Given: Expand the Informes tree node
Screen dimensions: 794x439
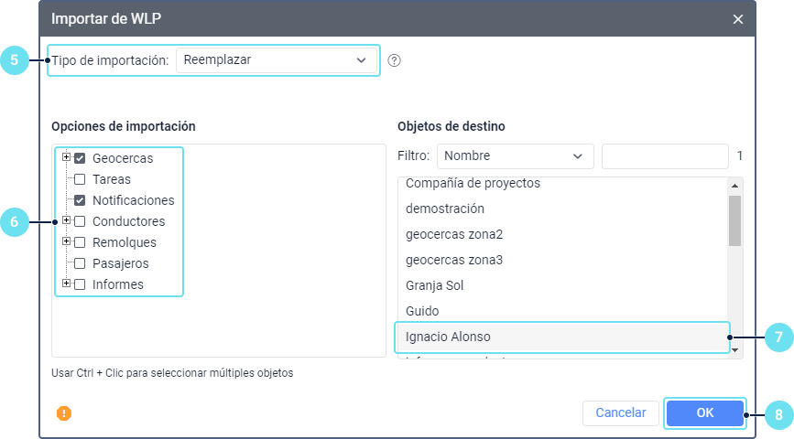Looking at the screenshot, I should coord(66,284).
